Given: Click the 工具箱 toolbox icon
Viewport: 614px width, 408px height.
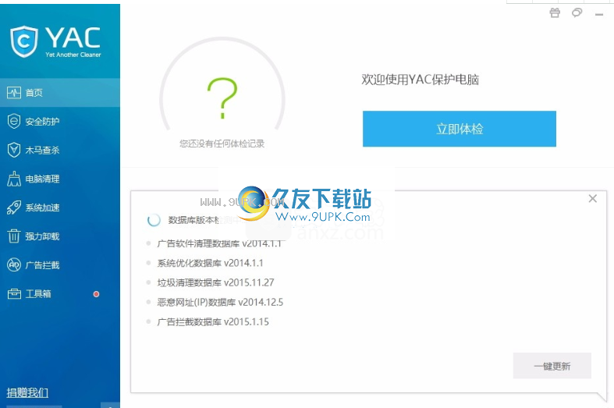Looking at the screenshot, I should (x=14, y=293).
